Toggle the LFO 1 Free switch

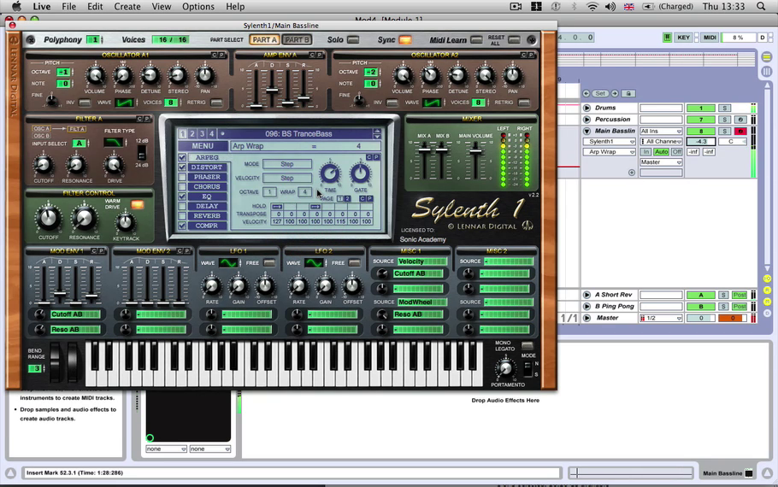(x=269, y=263)
